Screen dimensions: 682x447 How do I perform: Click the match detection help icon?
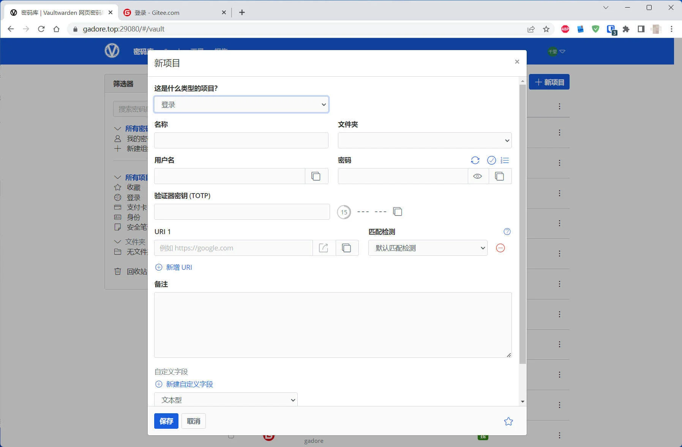point(507,231)
